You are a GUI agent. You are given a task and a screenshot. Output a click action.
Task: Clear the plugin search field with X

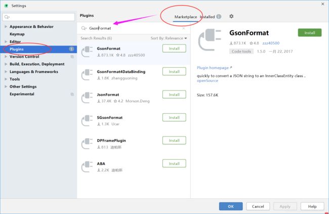point(184,28)
